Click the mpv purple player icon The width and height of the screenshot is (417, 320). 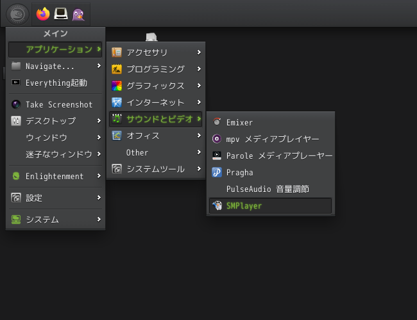217,139
